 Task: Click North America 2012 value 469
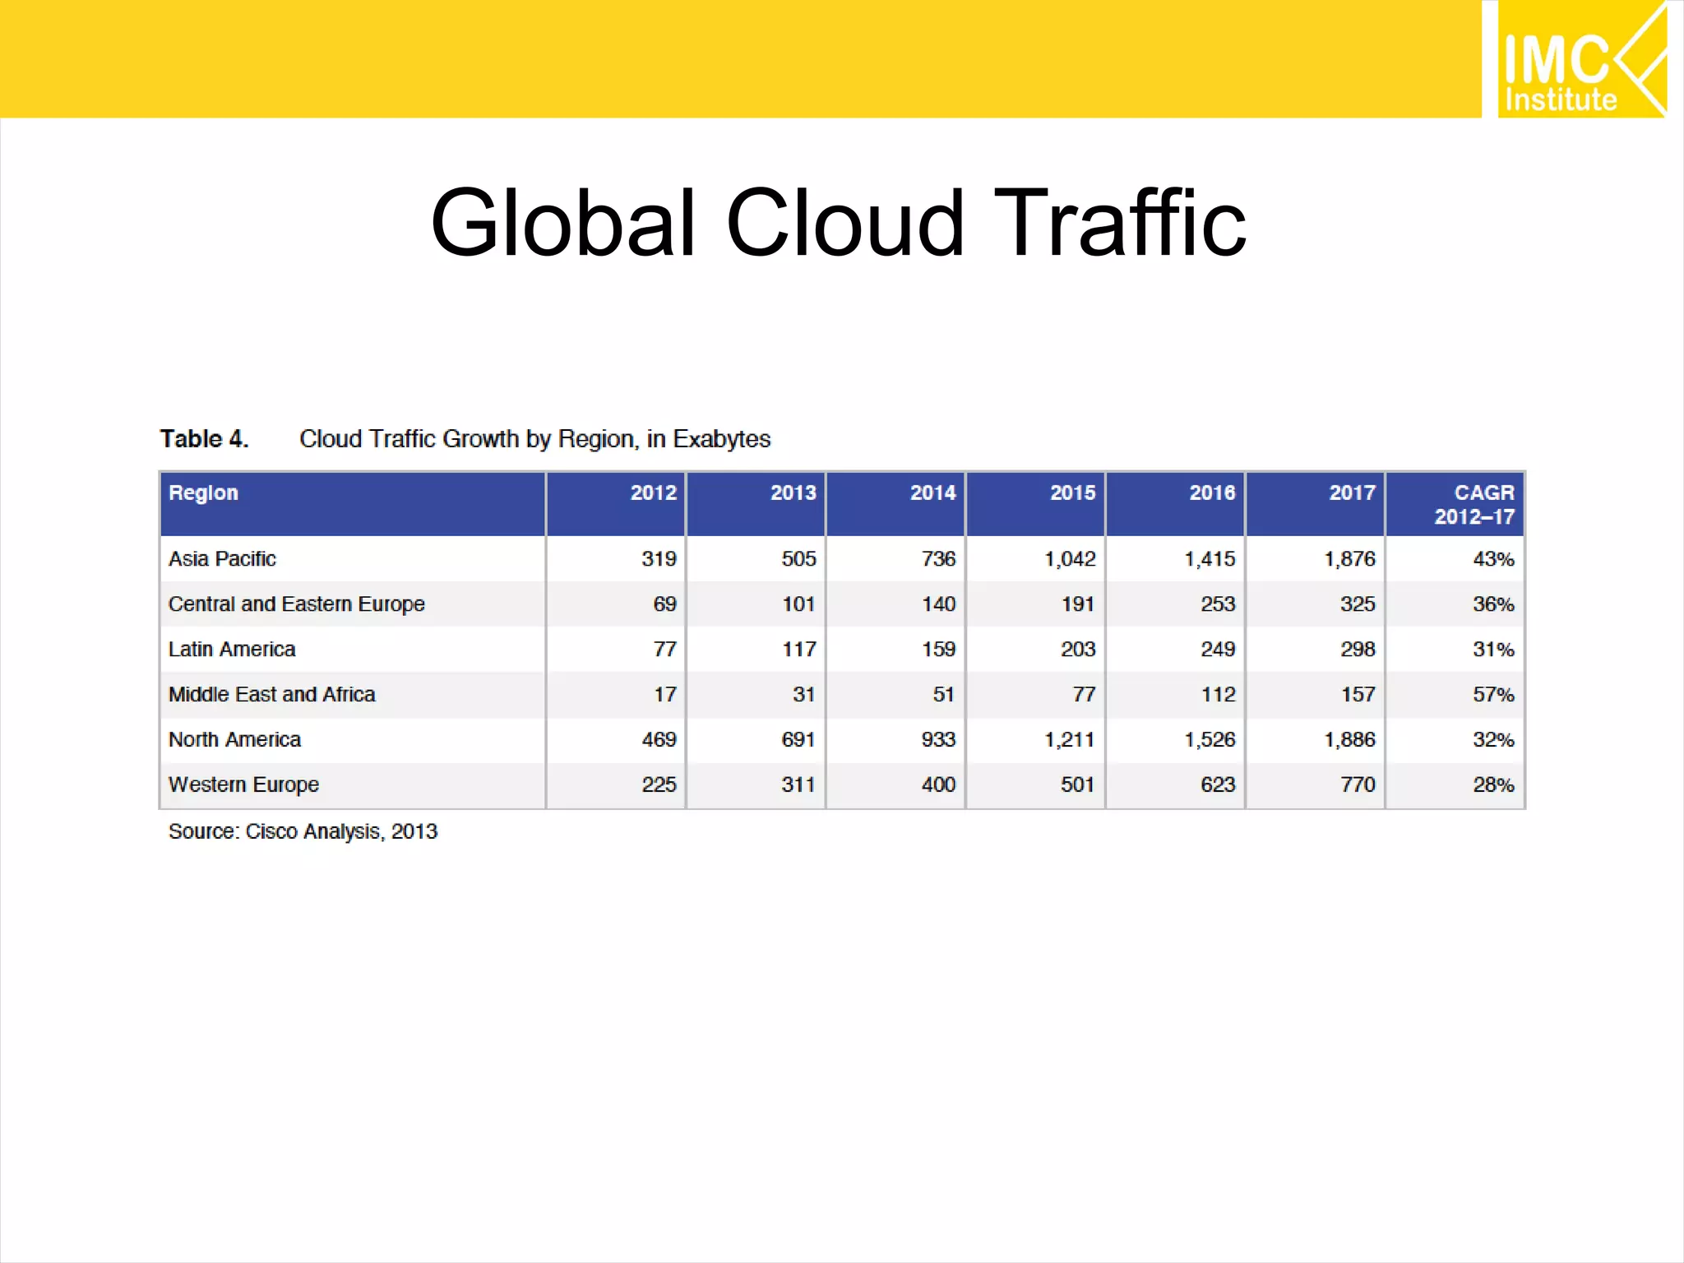(x=659, y=740)
